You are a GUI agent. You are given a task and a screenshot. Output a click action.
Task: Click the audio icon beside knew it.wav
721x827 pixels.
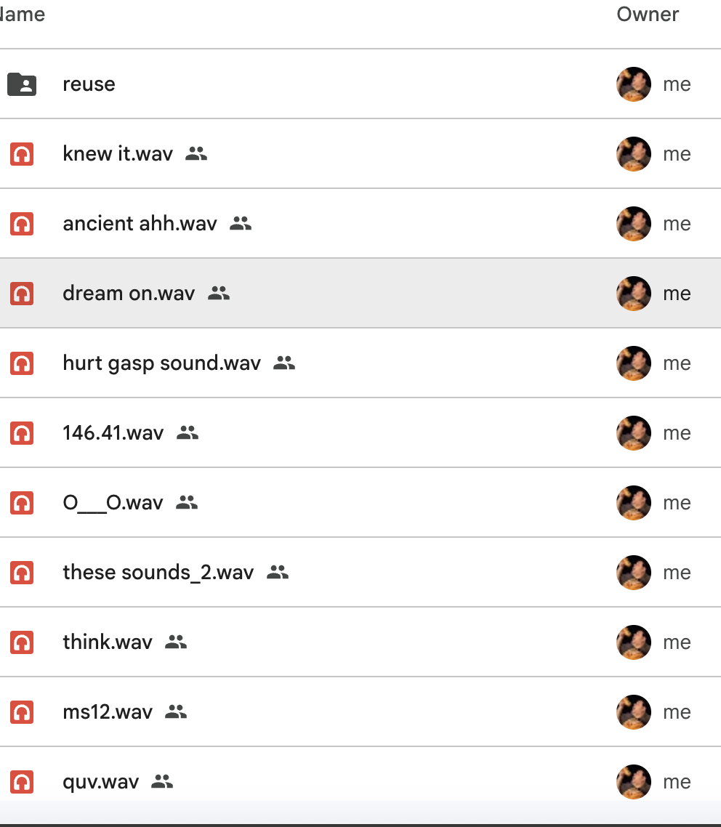[x=22, y=154]
